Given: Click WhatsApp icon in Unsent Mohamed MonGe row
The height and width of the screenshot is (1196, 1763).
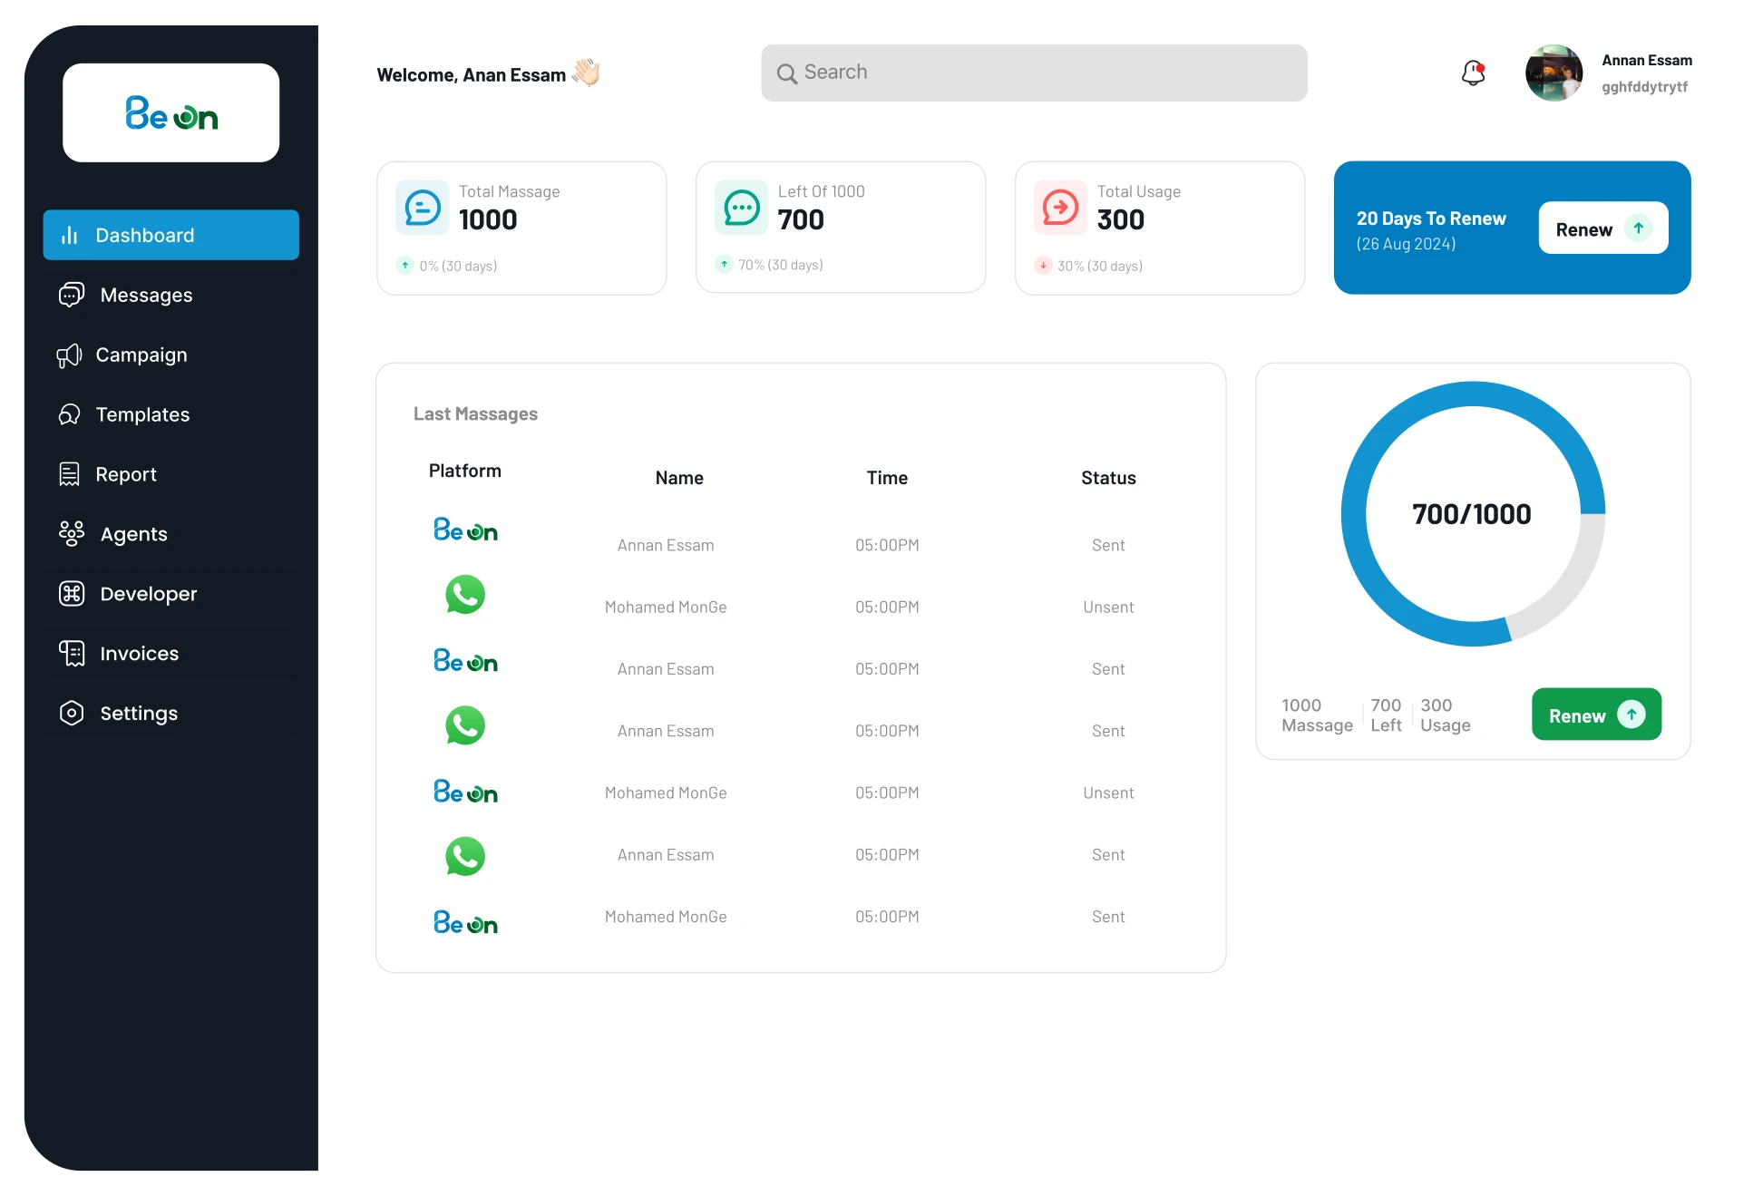Looking at the screenshot, I should click(465, 595).
